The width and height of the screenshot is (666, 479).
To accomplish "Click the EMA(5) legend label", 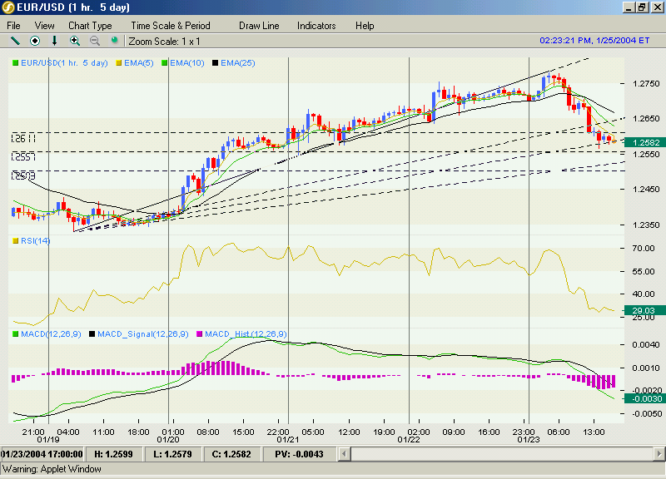I will coord(139,63).
